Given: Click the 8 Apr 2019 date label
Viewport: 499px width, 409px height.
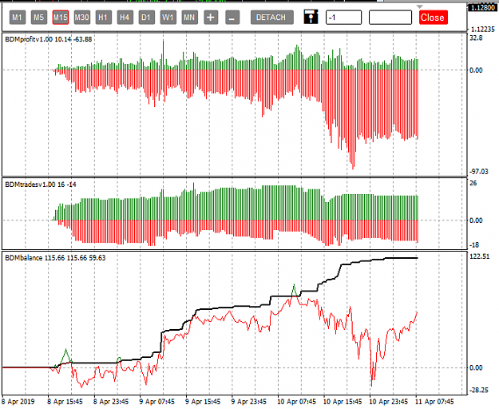Looking at the screenshot, I should pyautogui.click(x=18, y=401).
